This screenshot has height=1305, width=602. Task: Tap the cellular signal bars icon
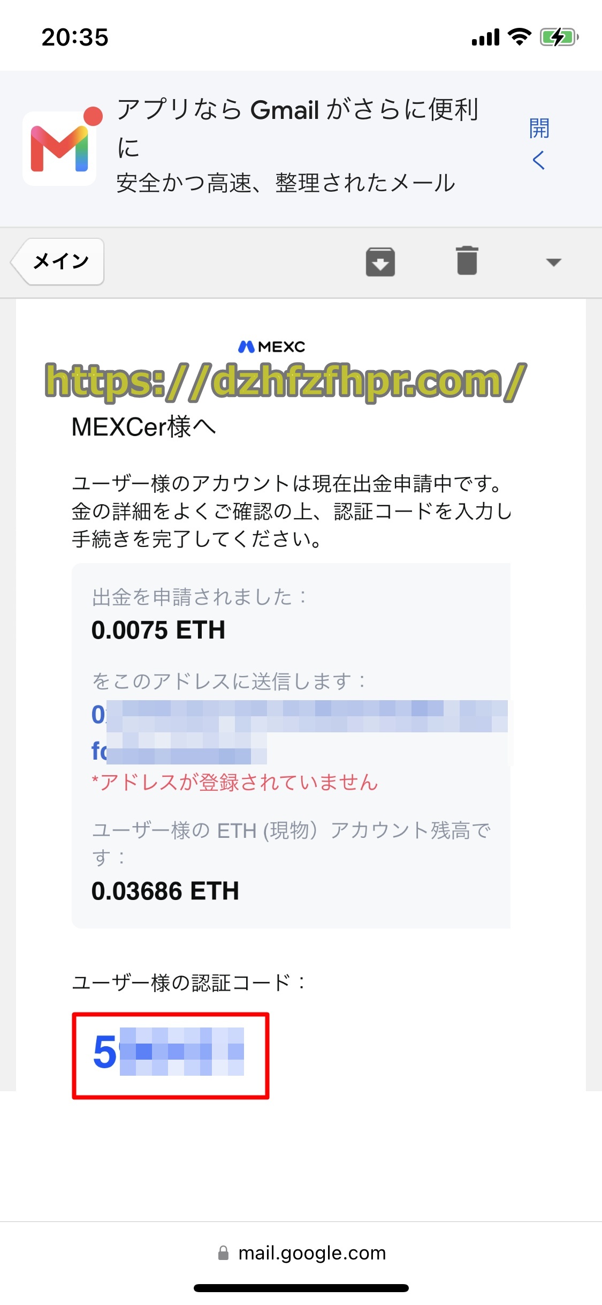(x=485, y=37)
